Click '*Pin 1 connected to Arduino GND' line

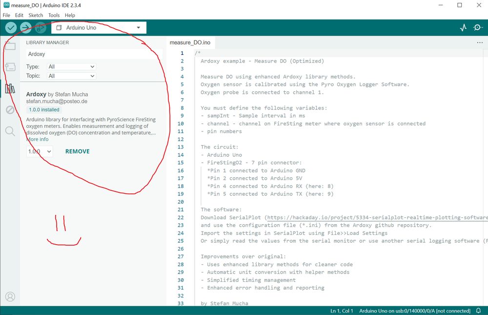click(256, 170)
